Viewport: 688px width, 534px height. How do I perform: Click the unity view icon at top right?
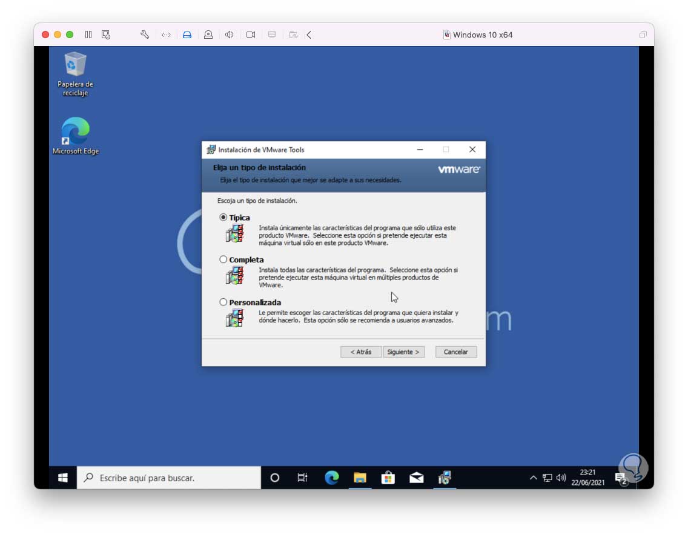643,35
